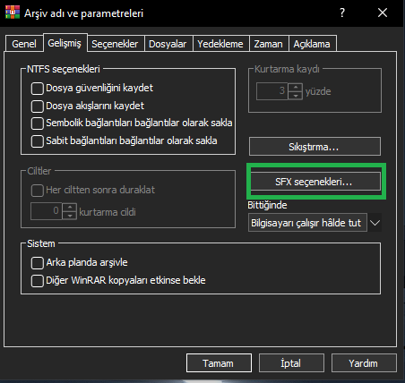Decrease the recovery record percent spinner

296,96
